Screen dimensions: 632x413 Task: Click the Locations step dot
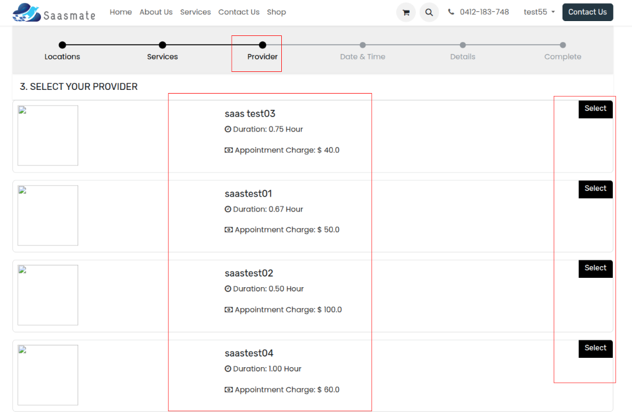pyautogui.click(x=62, y=45)
